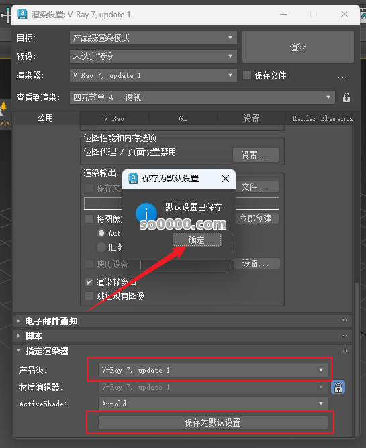This screenshot has width=366, height=448.
Task: Open the 产品级 renderer dropdown
Action: [x=213, y=370]
